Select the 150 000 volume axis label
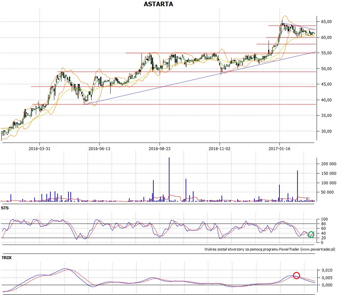Screen dimensions: 337x295 (329, 173)
